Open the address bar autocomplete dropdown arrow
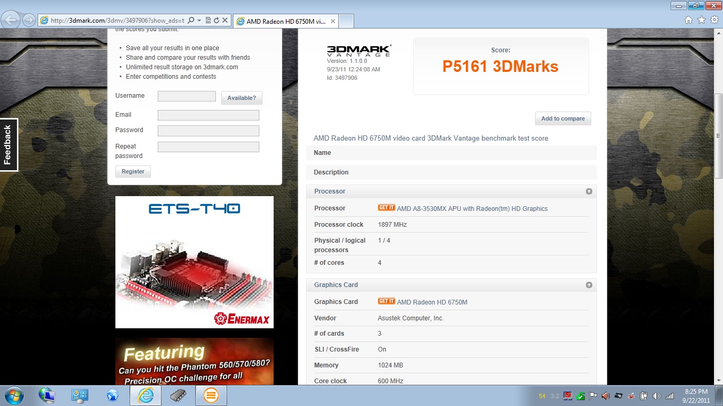Screen dimensions: 723x406 tap(199, 20)
